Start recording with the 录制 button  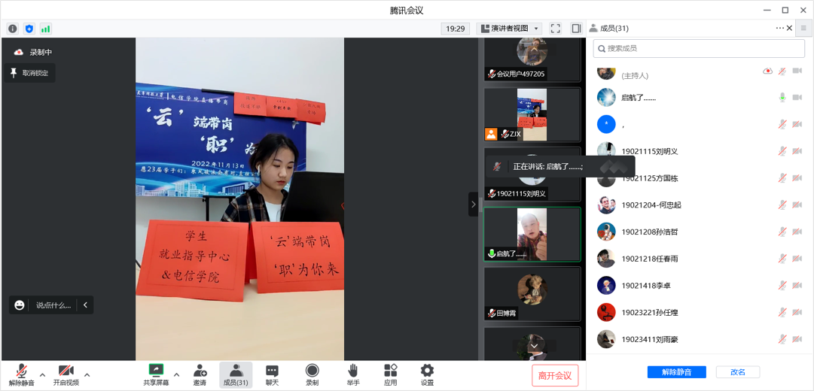[312, 371]
